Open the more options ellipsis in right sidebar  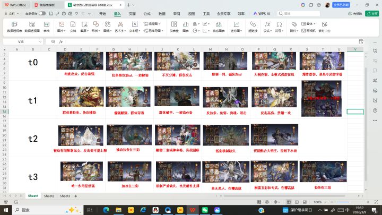pyautogui.click(x=375, y=121)
